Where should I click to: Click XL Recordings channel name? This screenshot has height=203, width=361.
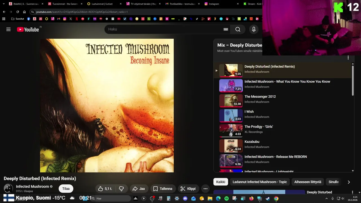254,132
